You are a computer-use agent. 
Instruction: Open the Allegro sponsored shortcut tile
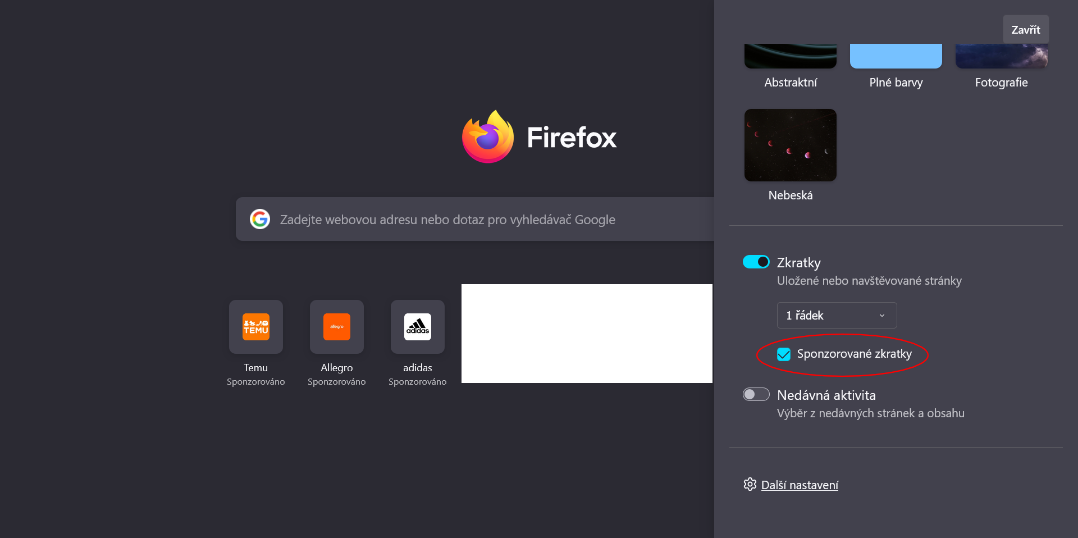click(x=337, y=327)
